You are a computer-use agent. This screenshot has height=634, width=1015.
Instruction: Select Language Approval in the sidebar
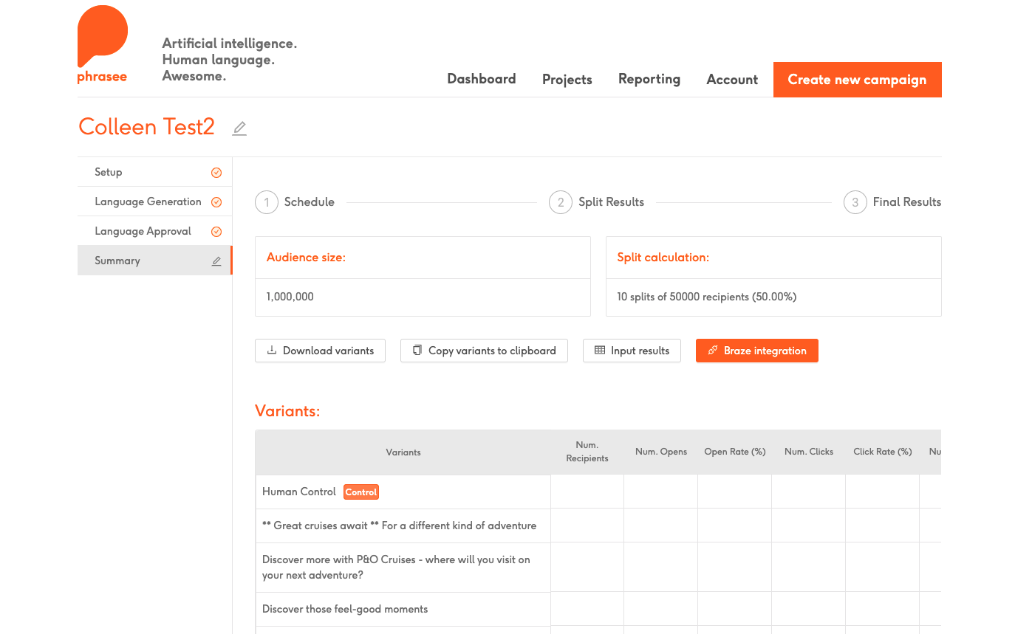tap(154, 231)
